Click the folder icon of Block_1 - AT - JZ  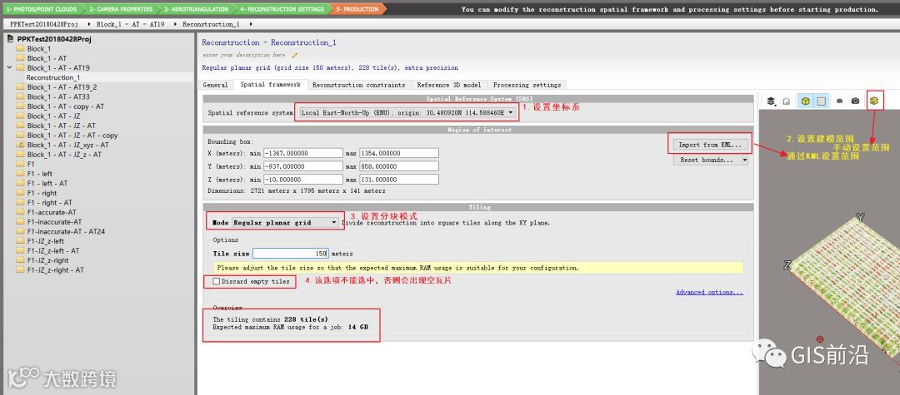pyautogui.click(x=20, y=116)
